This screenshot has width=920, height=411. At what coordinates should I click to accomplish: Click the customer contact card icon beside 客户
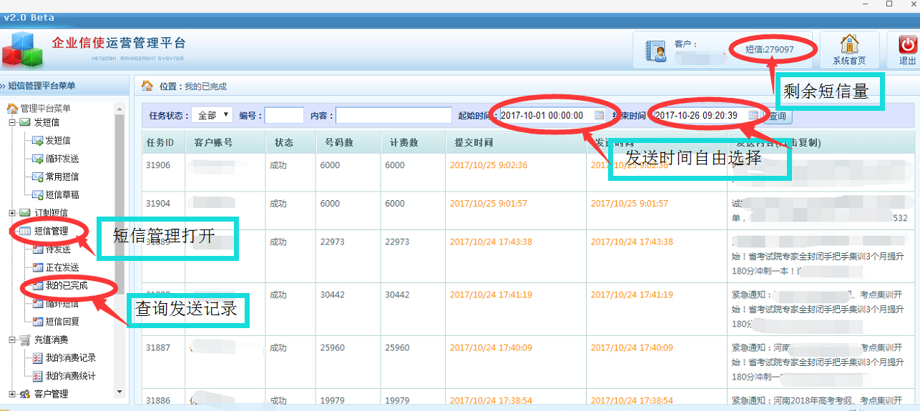pos(655,51)
